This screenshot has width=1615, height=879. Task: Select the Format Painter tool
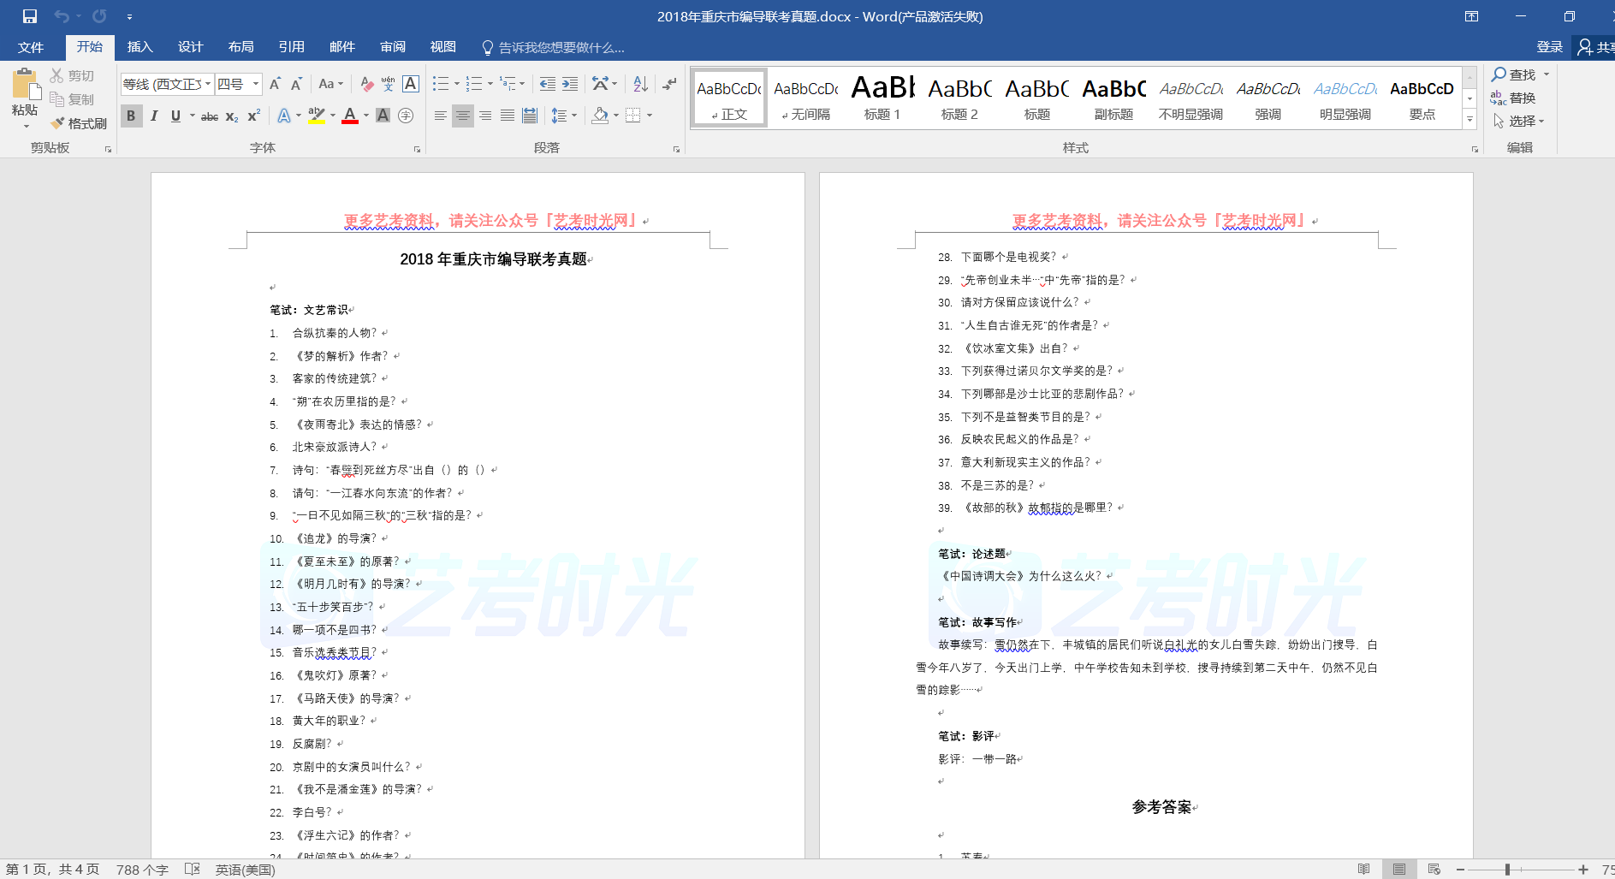pyautogui.click(x=79, y=123)
